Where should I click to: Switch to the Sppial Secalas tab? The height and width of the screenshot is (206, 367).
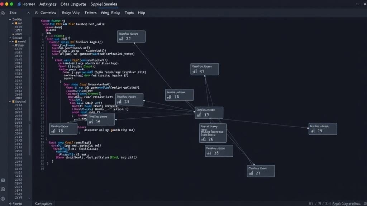click(x=104, y=4)
